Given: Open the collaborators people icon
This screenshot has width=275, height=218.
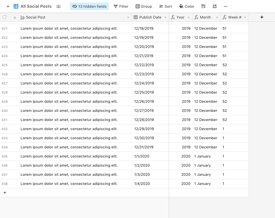Looking at the screenshot, I should (x=59, y=7).
